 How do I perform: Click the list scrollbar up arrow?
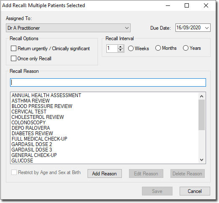click(x=201, y=96)
